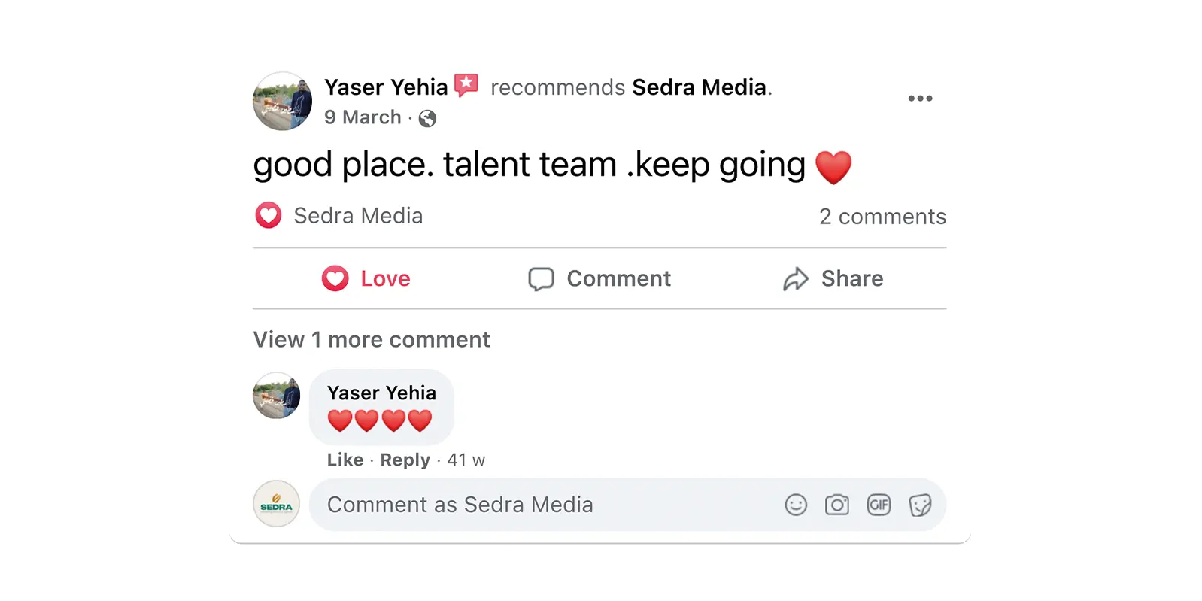Click the globe privacy icon near the date
Image resolution: width=1202 pixels, height=601 pixels.
coord(427,118)
